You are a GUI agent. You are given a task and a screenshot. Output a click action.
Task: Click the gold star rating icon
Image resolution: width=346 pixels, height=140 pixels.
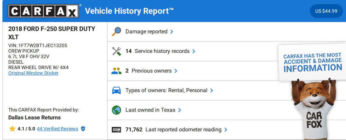(12, 129)
